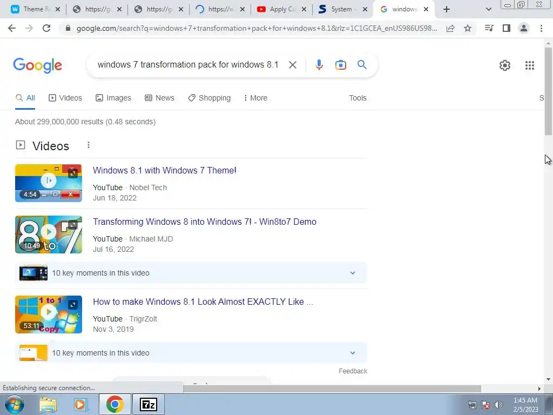Open the More search filters menu

[x=255, y=98]
